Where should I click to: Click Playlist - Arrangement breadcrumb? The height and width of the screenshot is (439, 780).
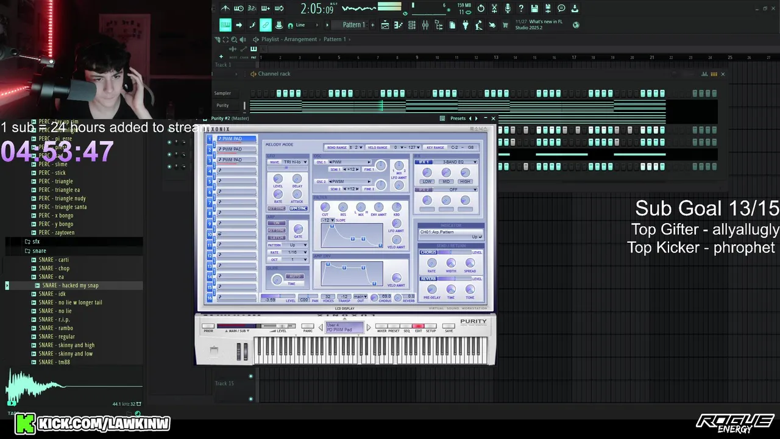289,39
